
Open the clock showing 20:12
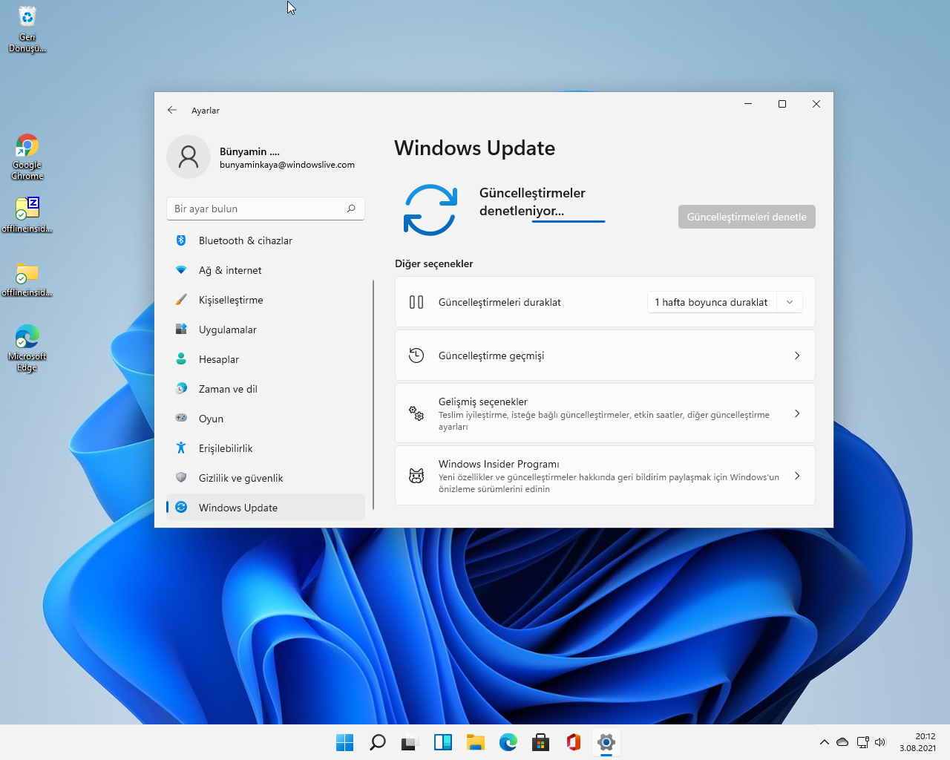coord(918,742)
